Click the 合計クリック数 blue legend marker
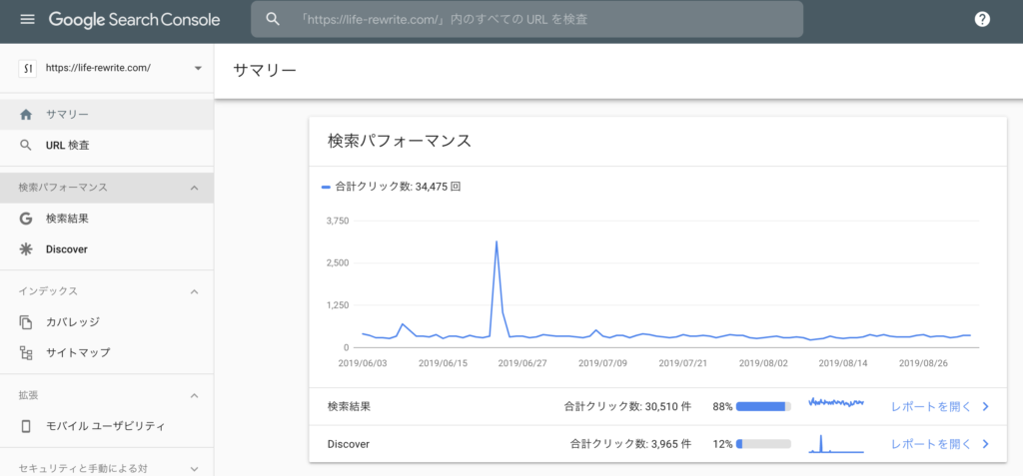The image size is (1023, 476). (327, 188)
